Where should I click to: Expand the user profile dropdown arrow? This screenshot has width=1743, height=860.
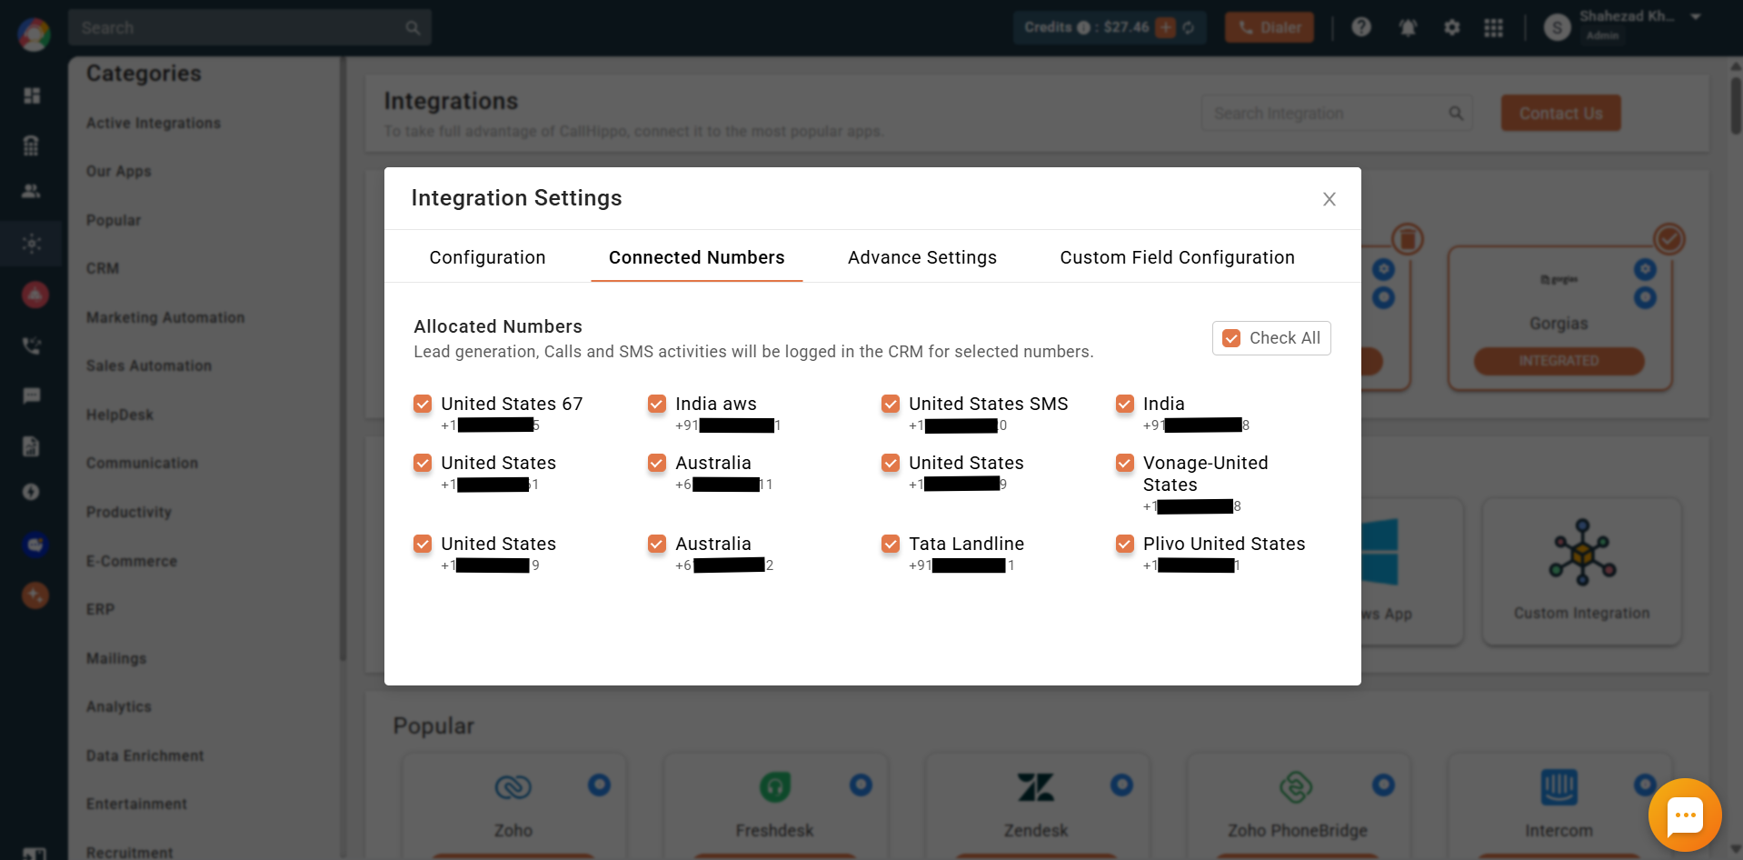click(x=1696, y=16)
